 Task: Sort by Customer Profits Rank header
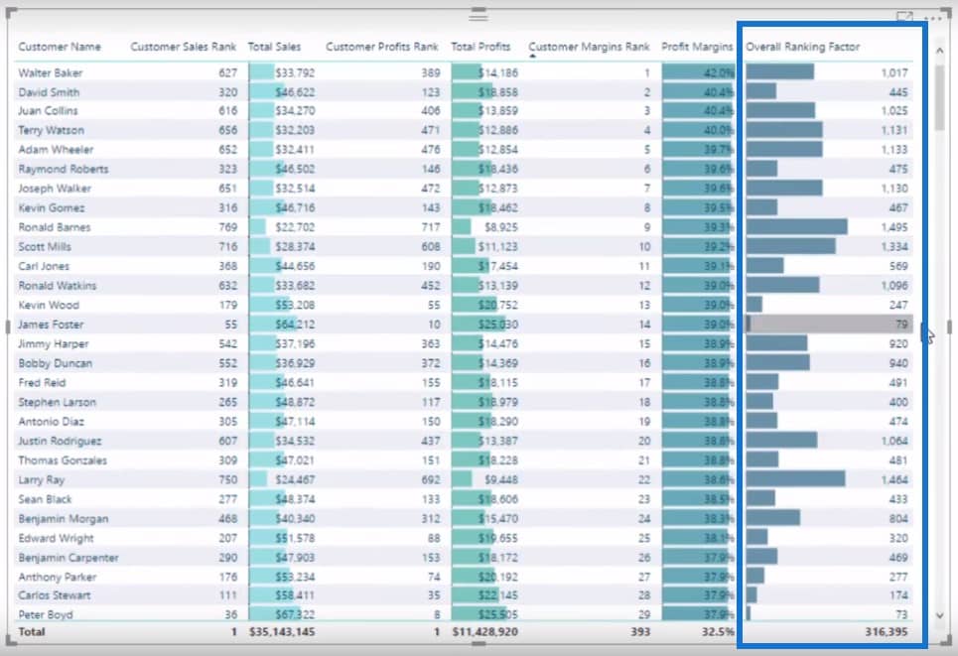(x=382, y=47)
